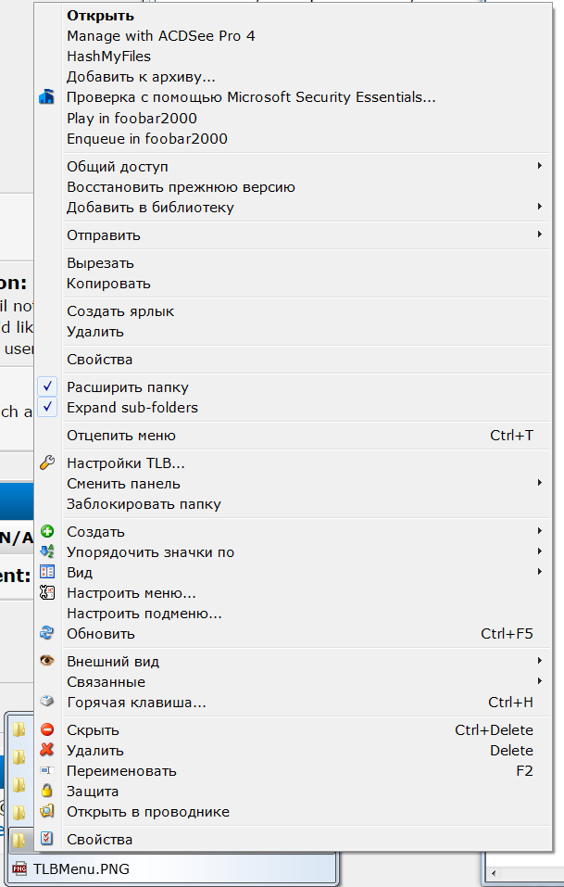Viewport: 564px width, 887px height.
Task: Click the green plus Создать icon
Action: tap(47, 531)
